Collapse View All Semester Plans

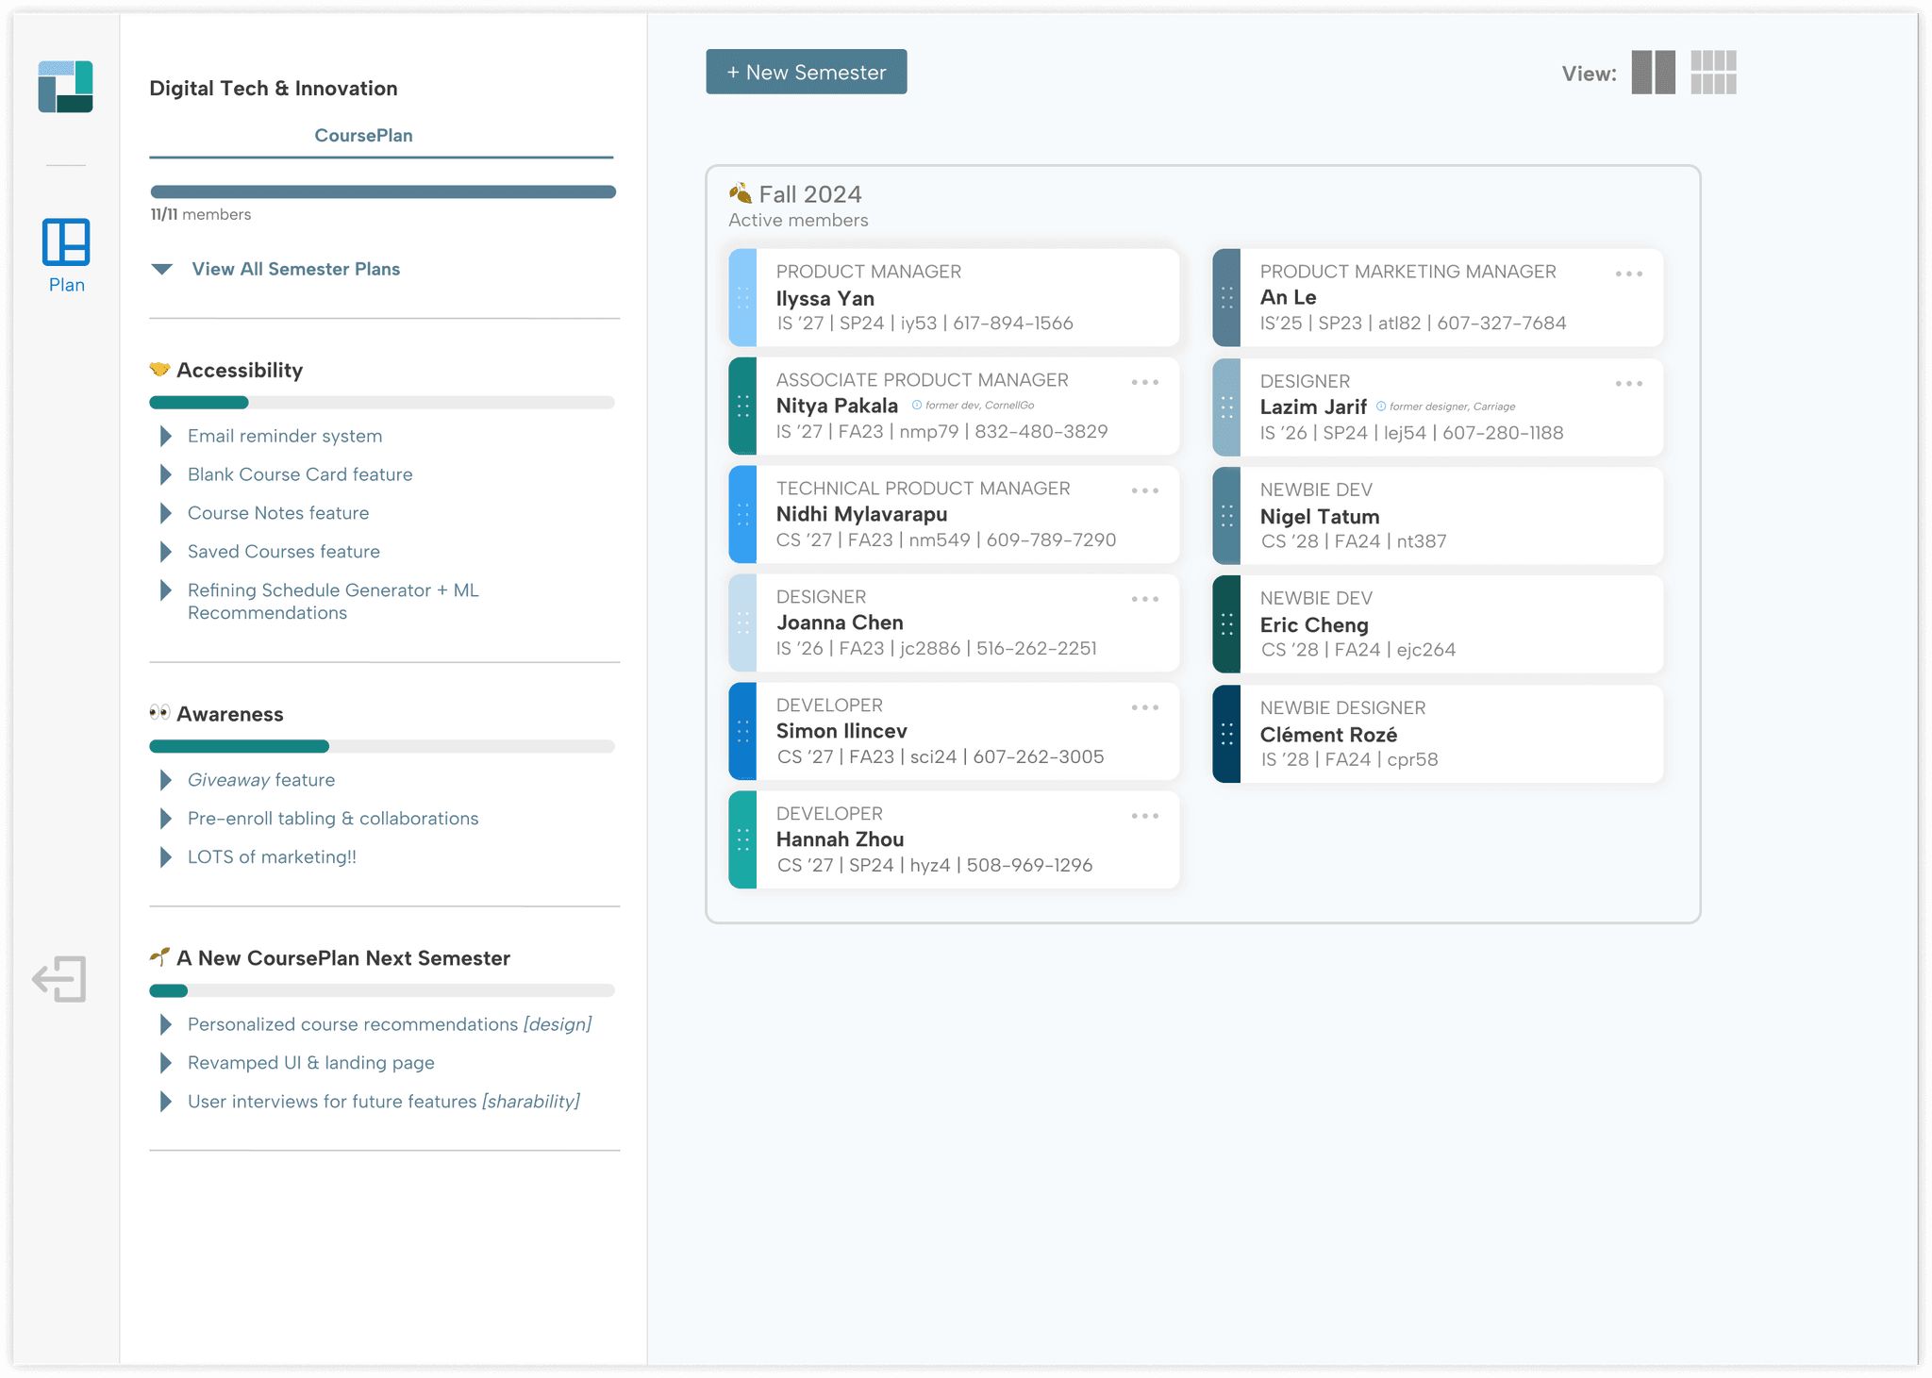coord(162,270)
